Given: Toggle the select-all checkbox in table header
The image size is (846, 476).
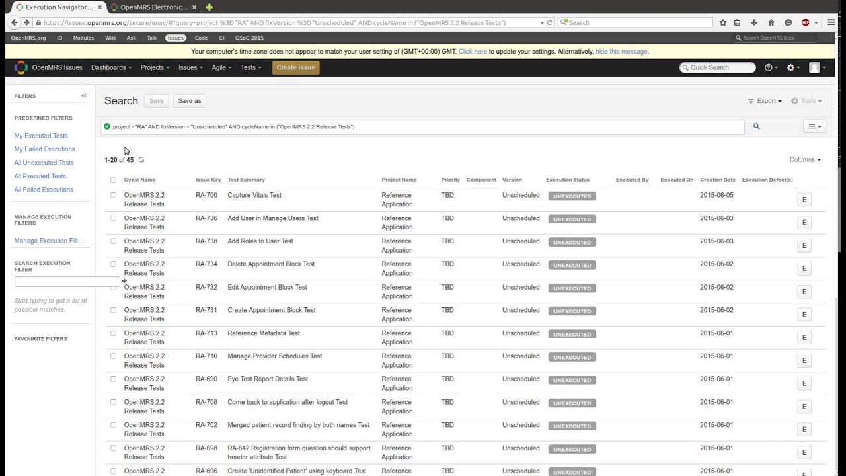Looking at the screenshot, I should (113, 180).
